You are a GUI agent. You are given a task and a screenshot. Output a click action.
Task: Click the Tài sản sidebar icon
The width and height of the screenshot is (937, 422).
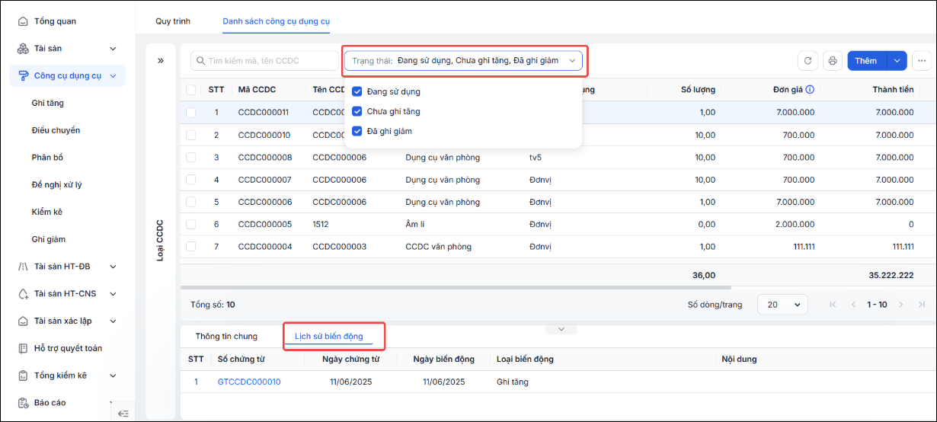pos(23,49)
